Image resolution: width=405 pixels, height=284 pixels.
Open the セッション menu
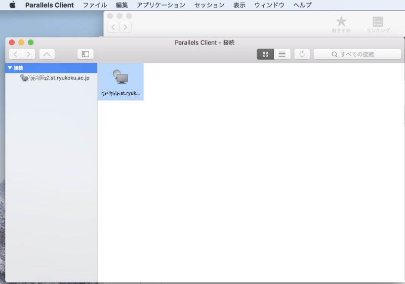click(209, 5)
